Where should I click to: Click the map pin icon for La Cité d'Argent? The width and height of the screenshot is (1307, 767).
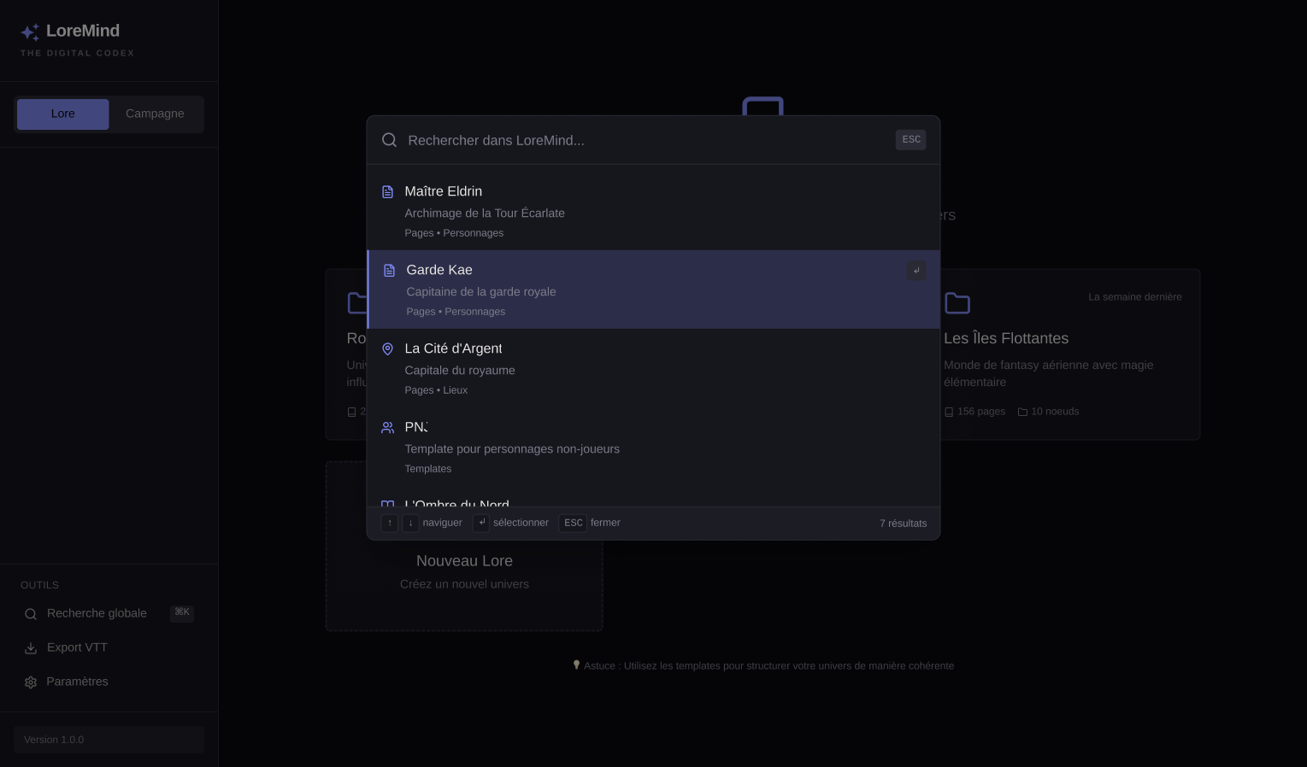coord(387,349)
